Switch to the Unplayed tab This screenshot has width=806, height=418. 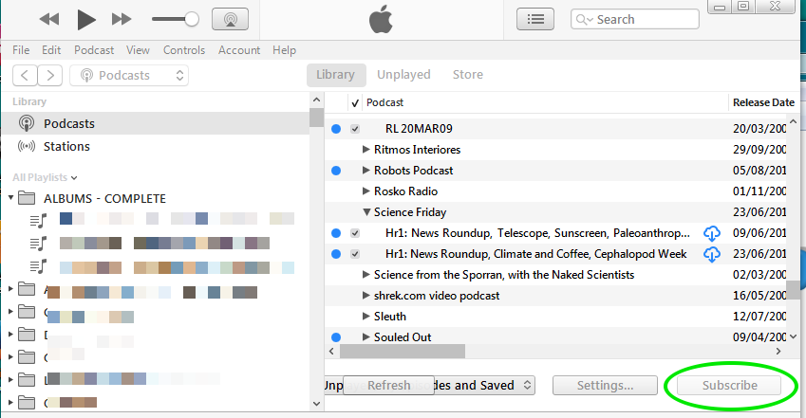coord(403,75)
